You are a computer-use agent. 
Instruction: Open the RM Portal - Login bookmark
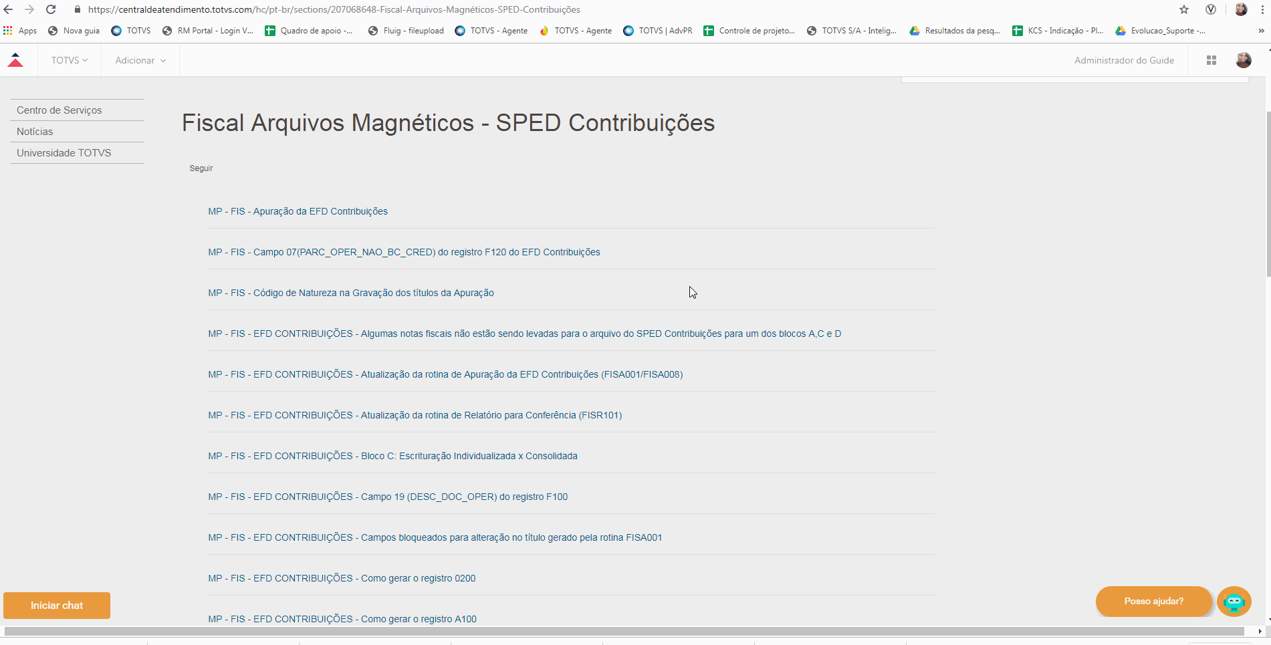[x=208, y=31]
